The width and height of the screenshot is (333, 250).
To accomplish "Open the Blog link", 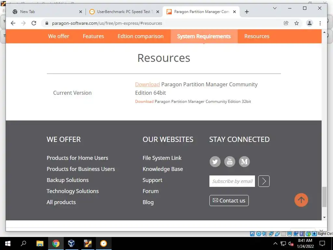I will (148, 202).
